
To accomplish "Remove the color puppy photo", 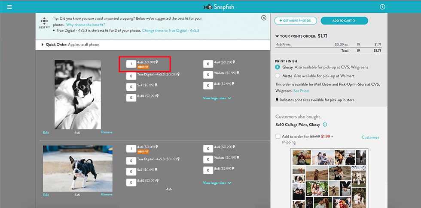I will [107, 194].
